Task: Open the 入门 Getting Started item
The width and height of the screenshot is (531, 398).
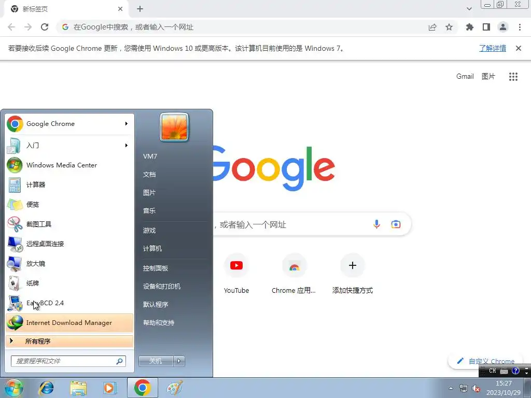Action: coord(69,146)
